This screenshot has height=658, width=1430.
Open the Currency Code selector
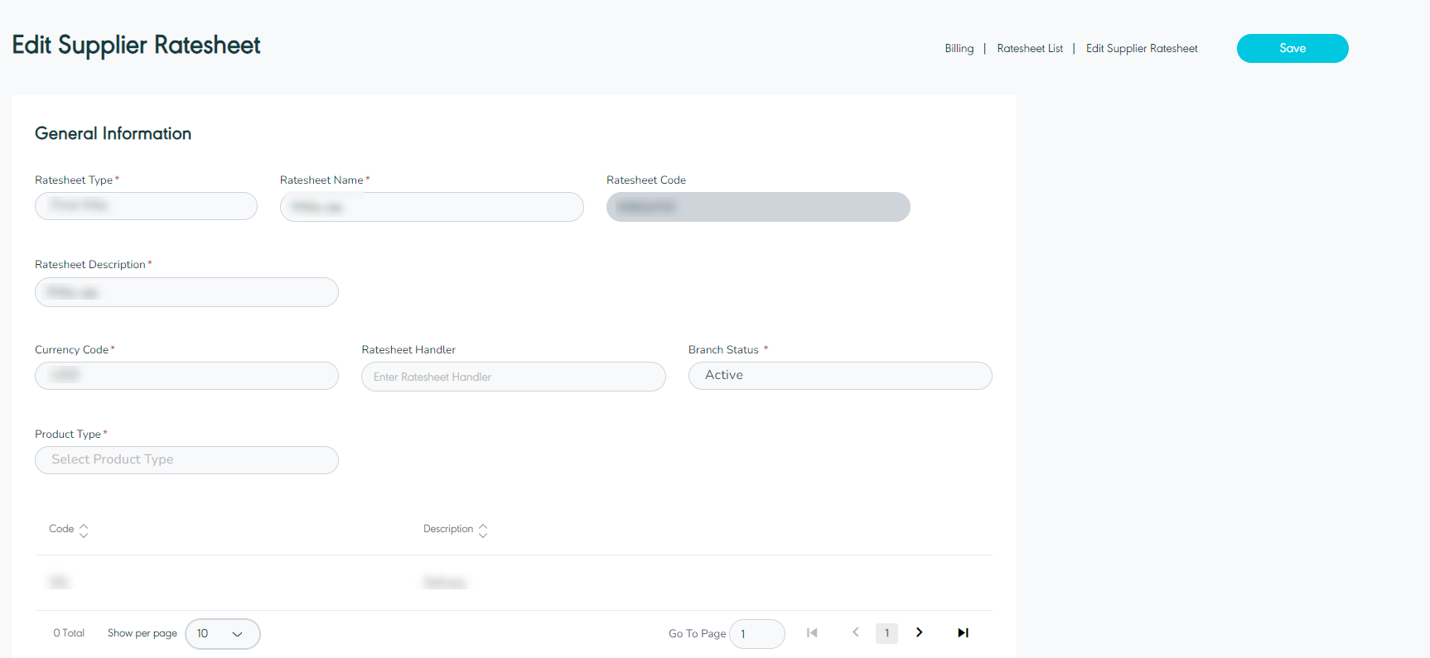[x=186, y=376]
